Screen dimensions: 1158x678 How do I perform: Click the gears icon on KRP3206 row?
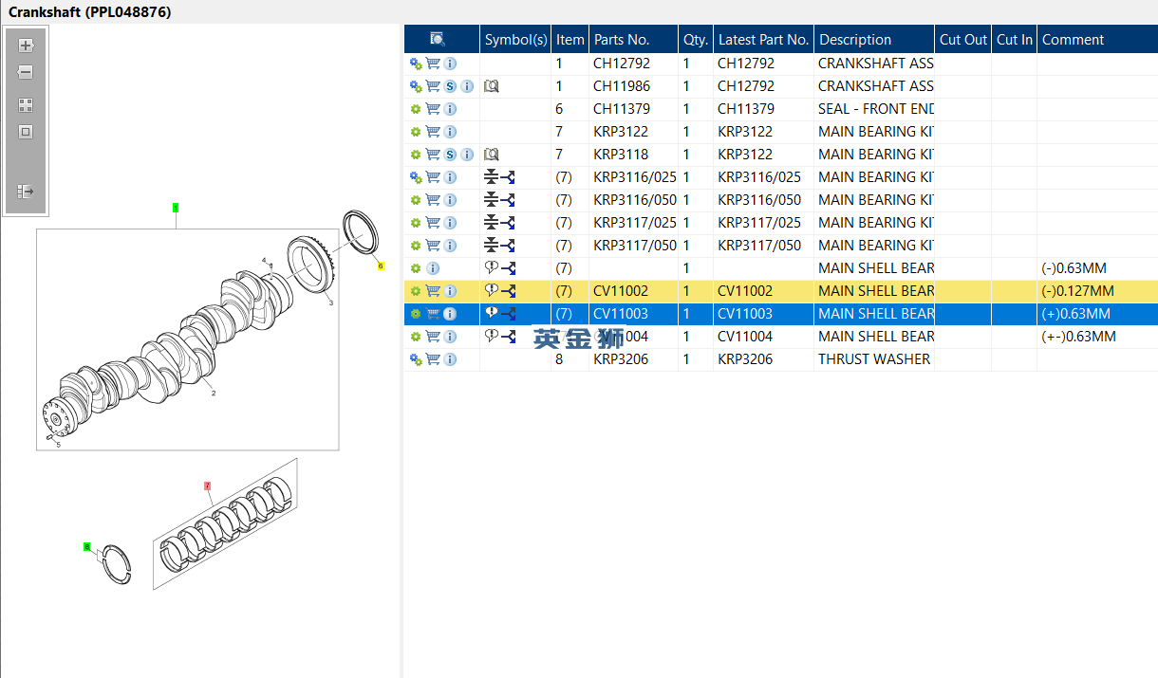[415, 359]
